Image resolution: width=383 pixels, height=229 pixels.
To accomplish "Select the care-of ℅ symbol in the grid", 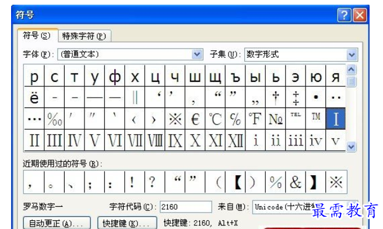I will click(236, 119).
